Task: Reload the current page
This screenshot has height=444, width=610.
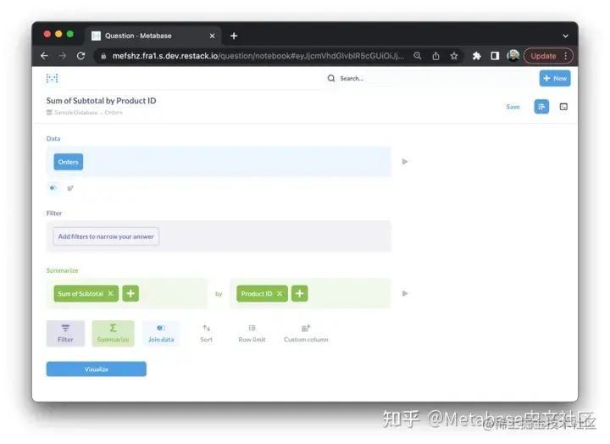Action: point(81,56)
